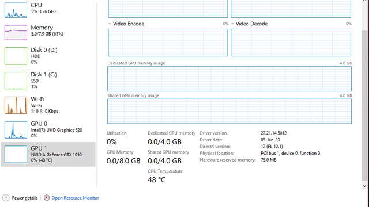Select Disk 0 (D:) HDD thumbnail
Screen dimensions: 369x207
coord(16,56)
